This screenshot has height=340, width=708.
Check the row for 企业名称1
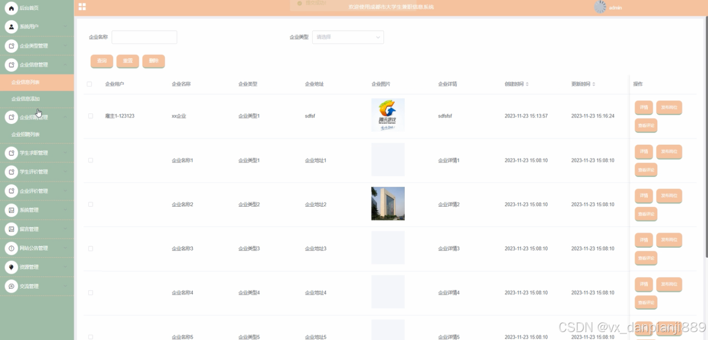[x=91, y=161]
